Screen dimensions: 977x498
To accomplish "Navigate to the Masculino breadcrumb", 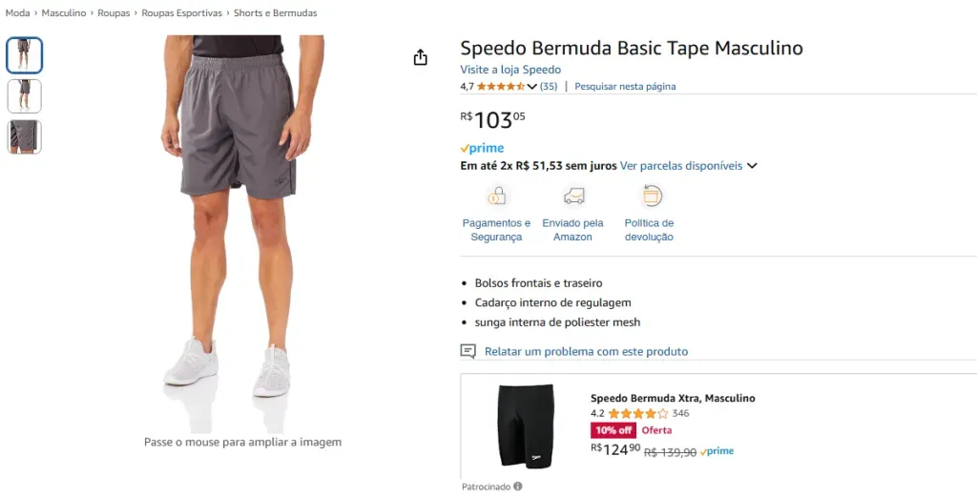I will coord(64,13).
